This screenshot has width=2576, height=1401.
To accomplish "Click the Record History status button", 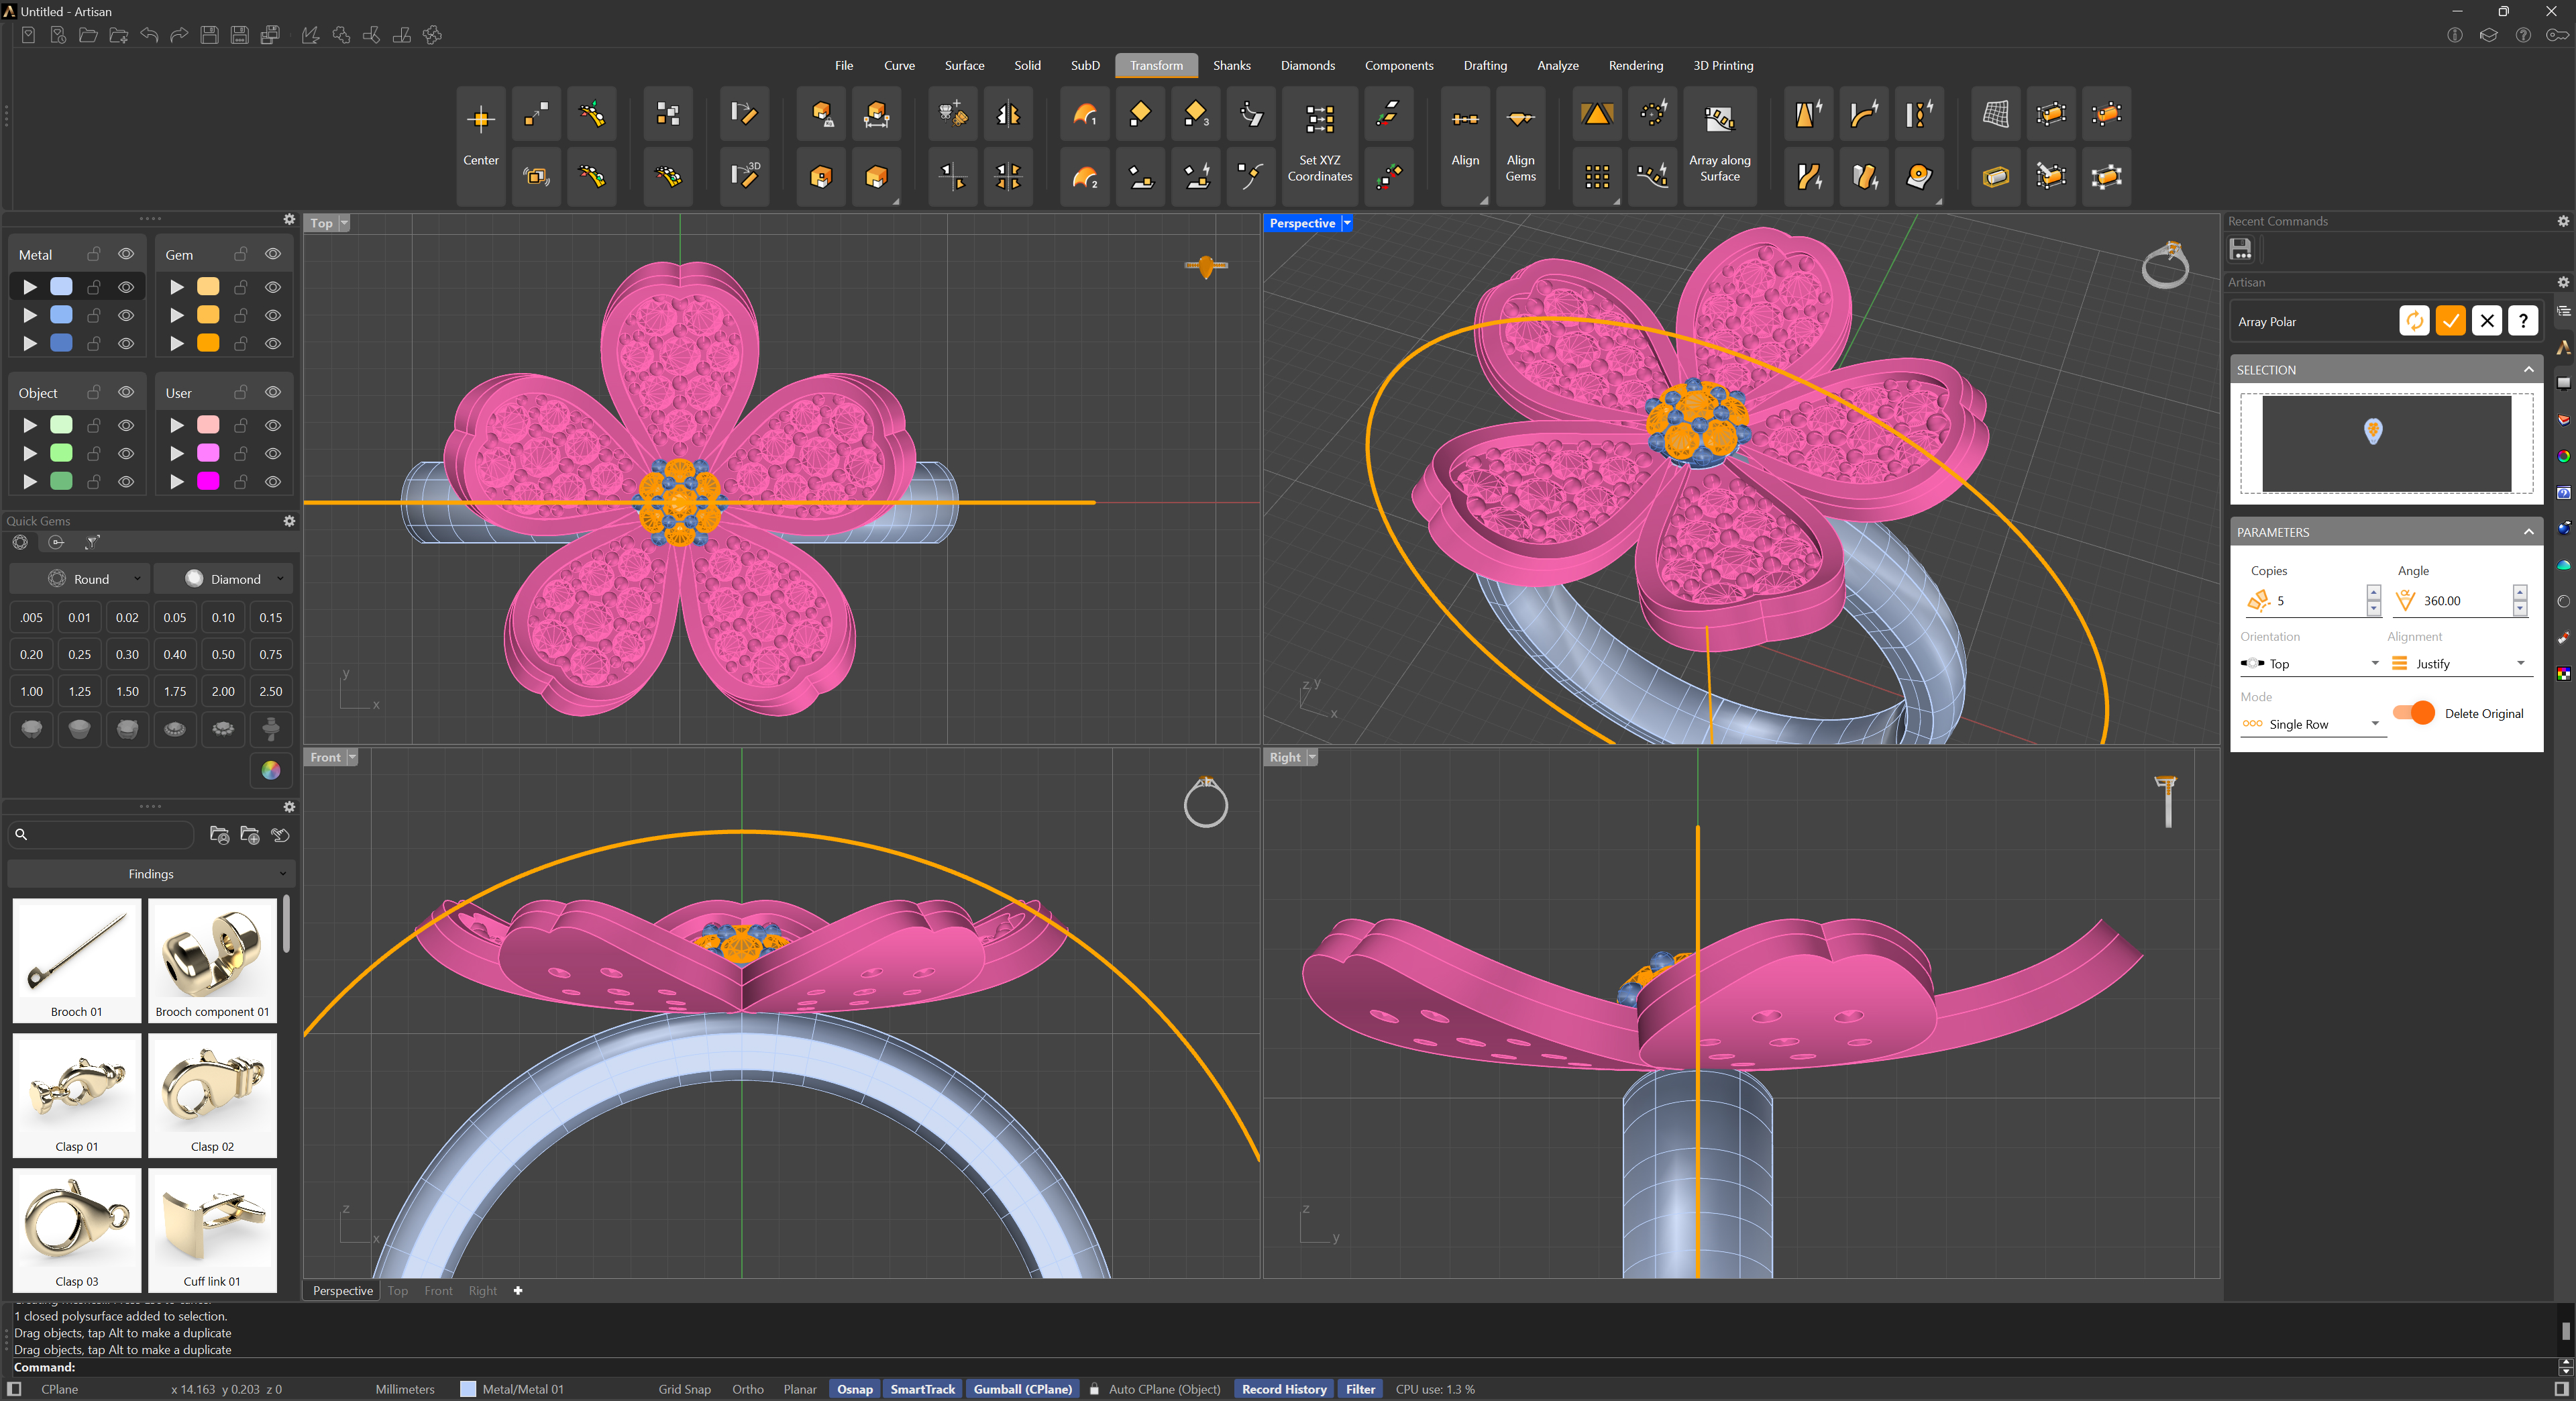I will (1284, 1389).
